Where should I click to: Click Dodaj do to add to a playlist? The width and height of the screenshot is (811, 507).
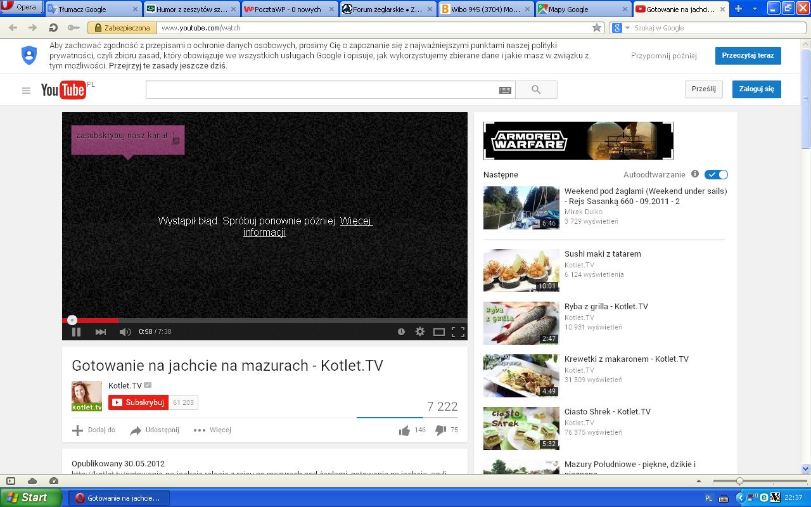[94, 430]
